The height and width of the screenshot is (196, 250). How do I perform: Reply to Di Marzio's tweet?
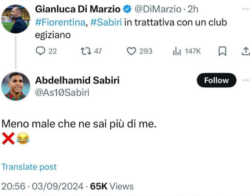(x=40, y=51)
